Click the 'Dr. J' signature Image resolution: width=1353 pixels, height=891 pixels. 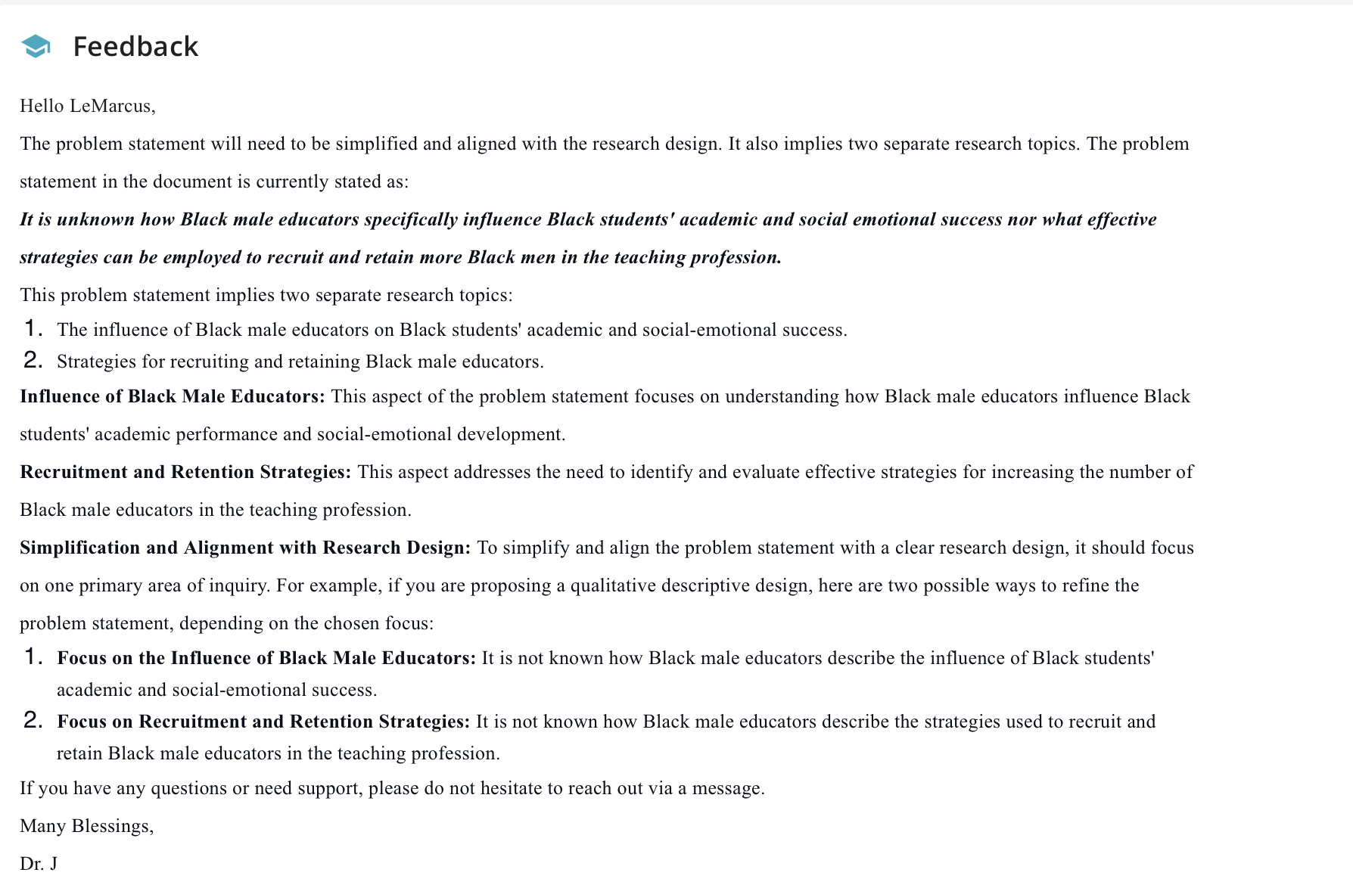pos(39,864)
